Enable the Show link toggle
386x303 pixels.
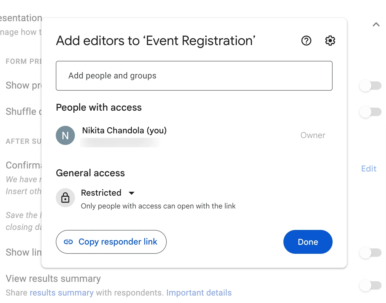[370, 253]
